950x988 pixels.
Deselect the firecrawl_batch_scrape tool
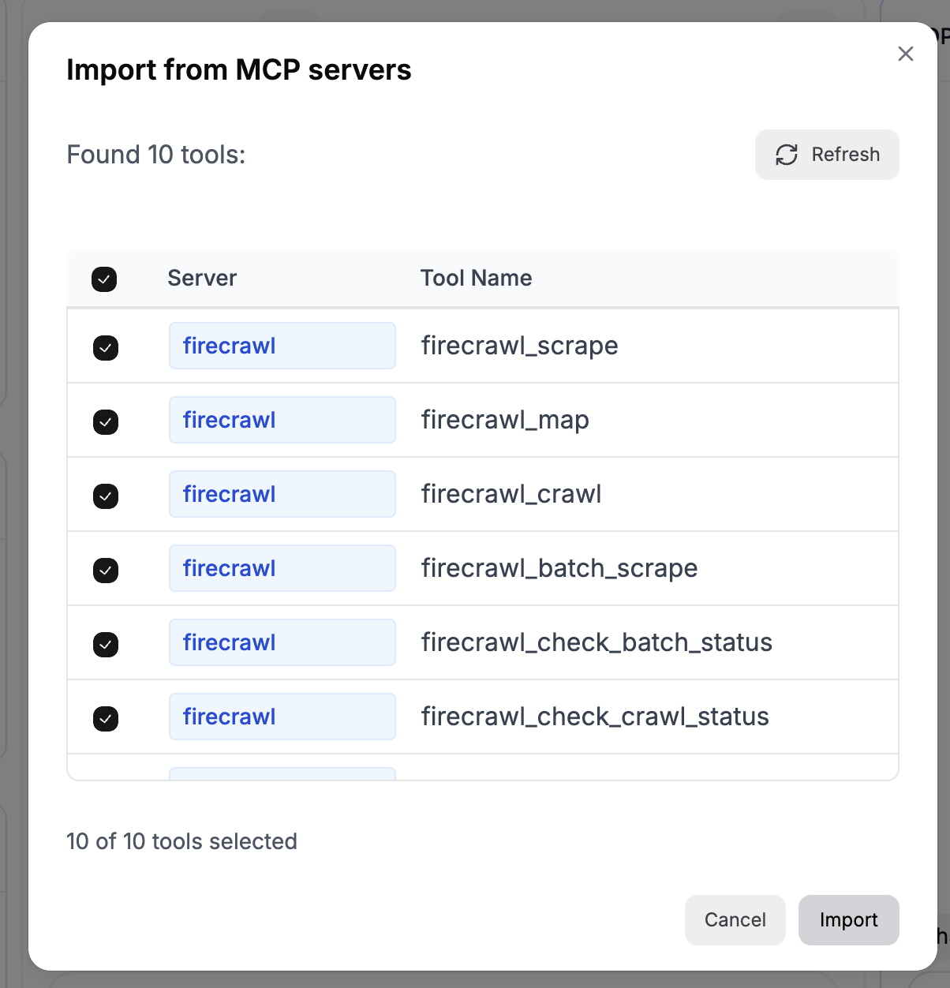coord(106,570)
